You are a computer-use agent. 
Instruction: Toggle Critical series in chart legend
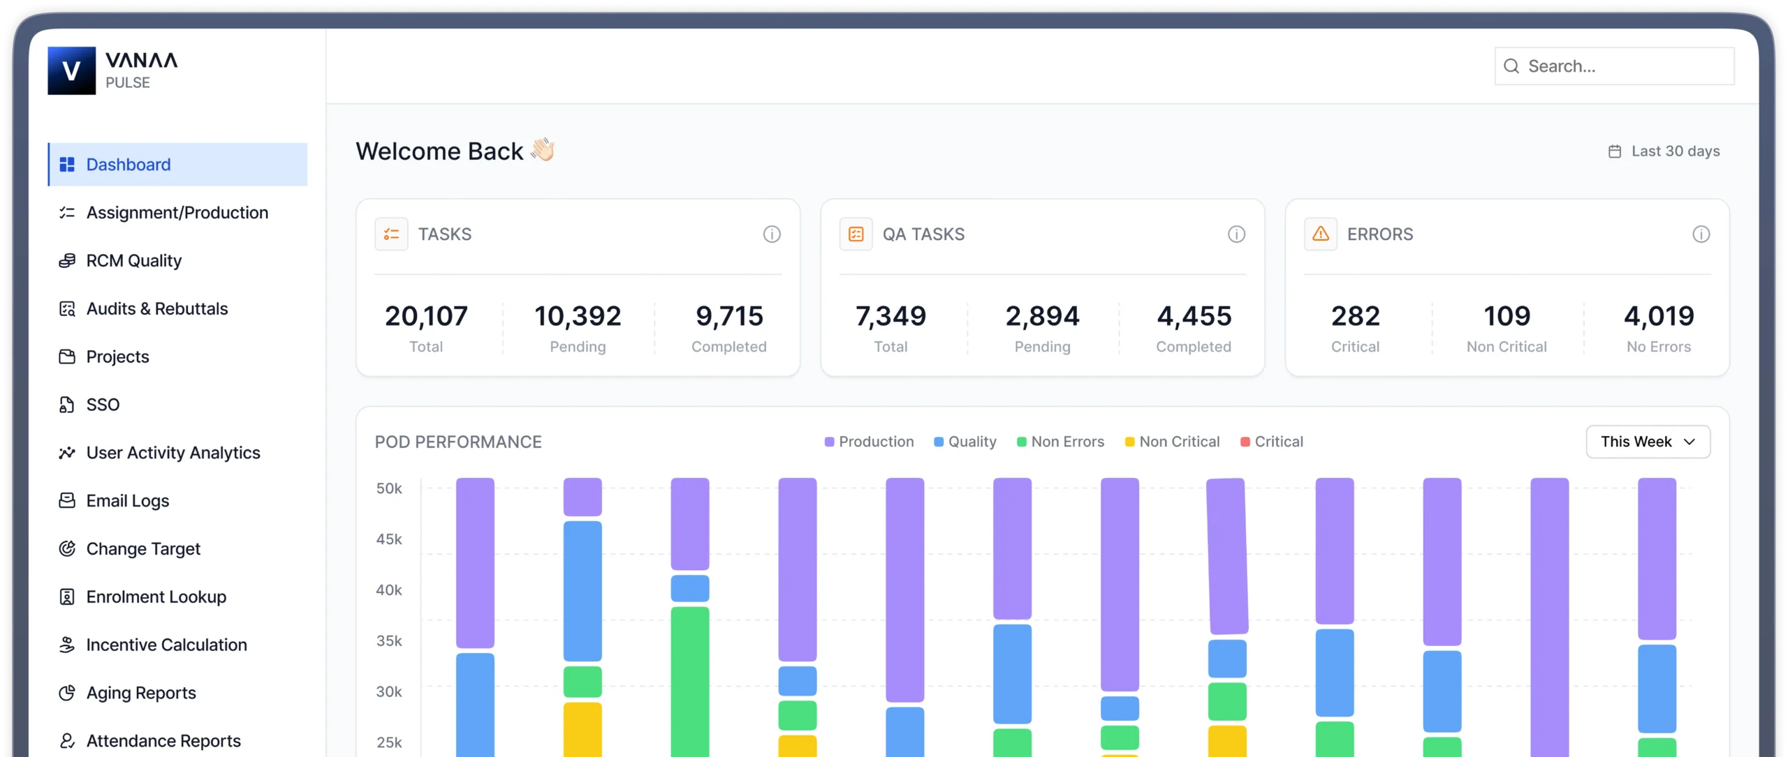1271,442
